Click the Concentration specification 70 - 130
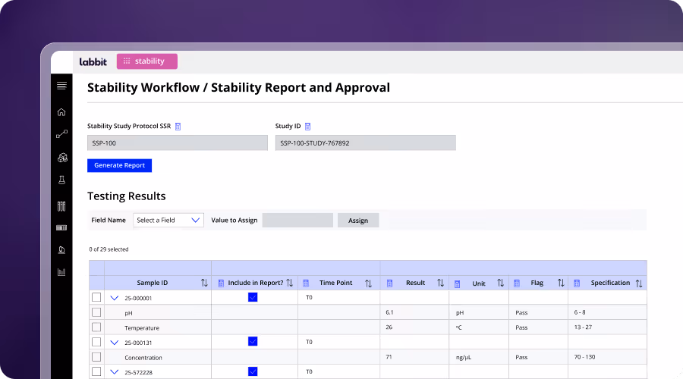Viewport: 683px width, 379px height. [x=584, y=357]
